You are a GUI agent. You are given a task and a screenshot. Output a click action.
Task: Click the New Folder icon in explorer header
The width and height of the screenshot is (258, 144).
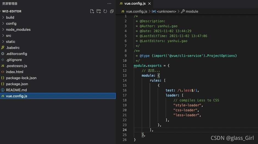coord(99,11)
